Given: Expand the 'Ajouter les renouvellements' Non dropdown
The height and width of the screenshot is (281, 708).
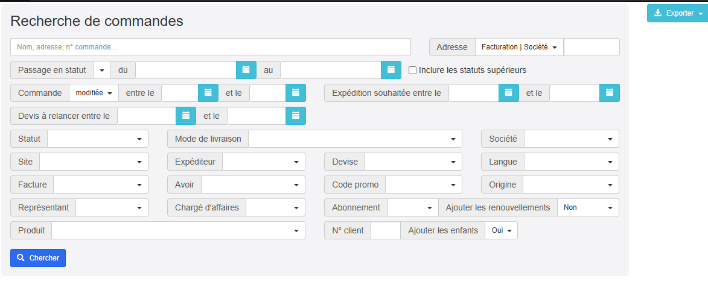Looking at the screenshot, I should pyautogui.click(x=588, y=207).
